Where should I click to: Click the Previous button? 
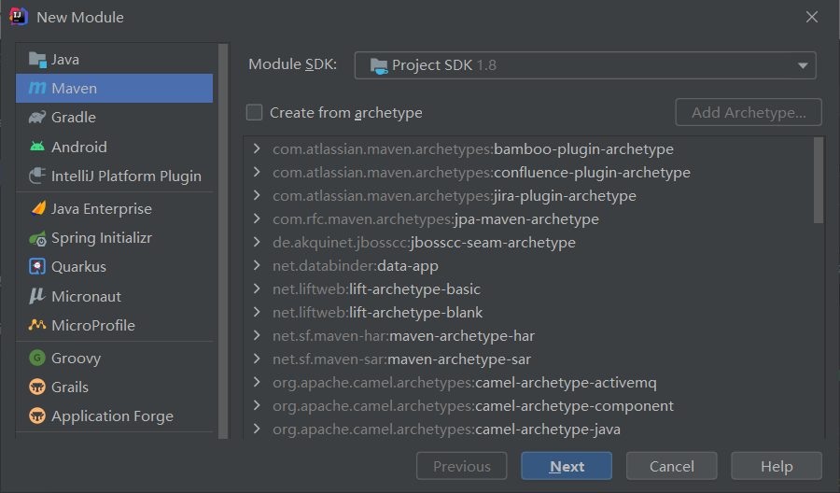461,466
